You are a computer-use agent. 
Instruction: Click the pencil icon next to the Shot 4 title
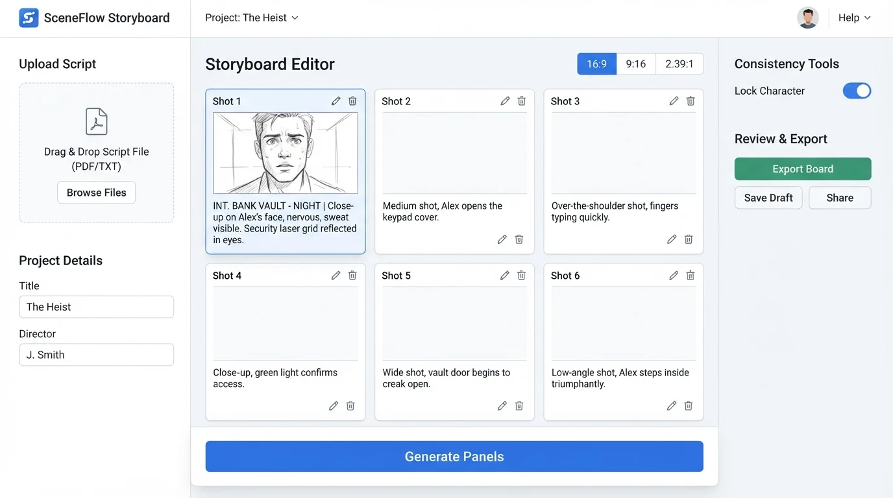coord(336,276)
